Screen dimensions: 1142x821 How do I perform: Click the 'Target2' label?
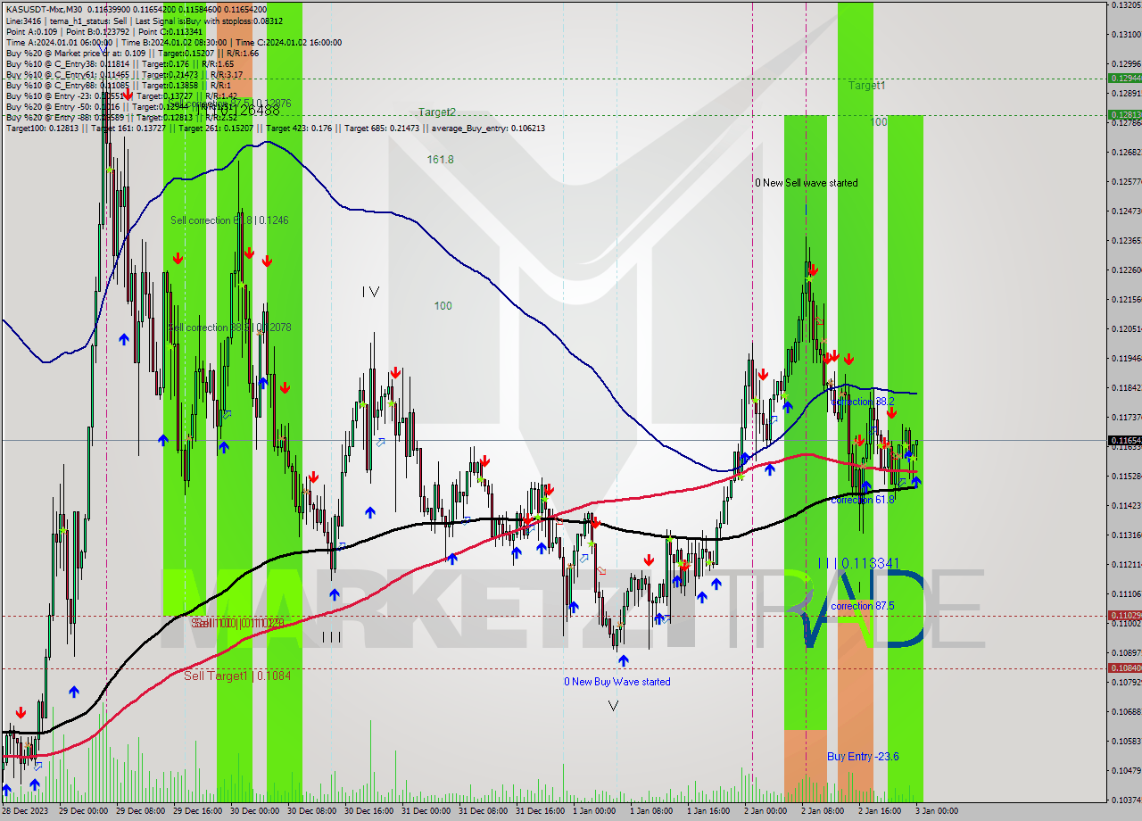pyautogui.click(x=437, y=112)
